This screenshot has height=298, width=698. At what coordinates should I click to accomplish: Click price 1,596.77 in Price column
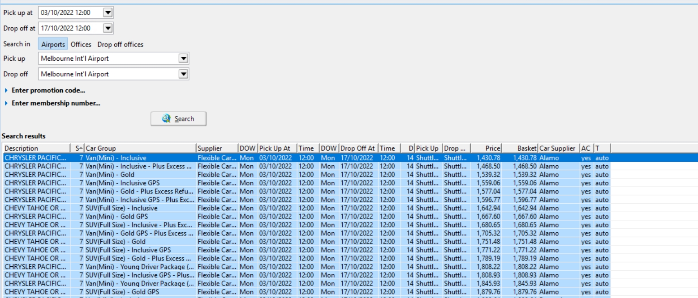tap(488, 200)
